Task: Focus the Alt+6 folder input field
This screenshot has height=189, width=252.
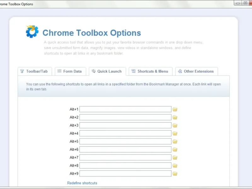Action: click(x=125, y=149)
